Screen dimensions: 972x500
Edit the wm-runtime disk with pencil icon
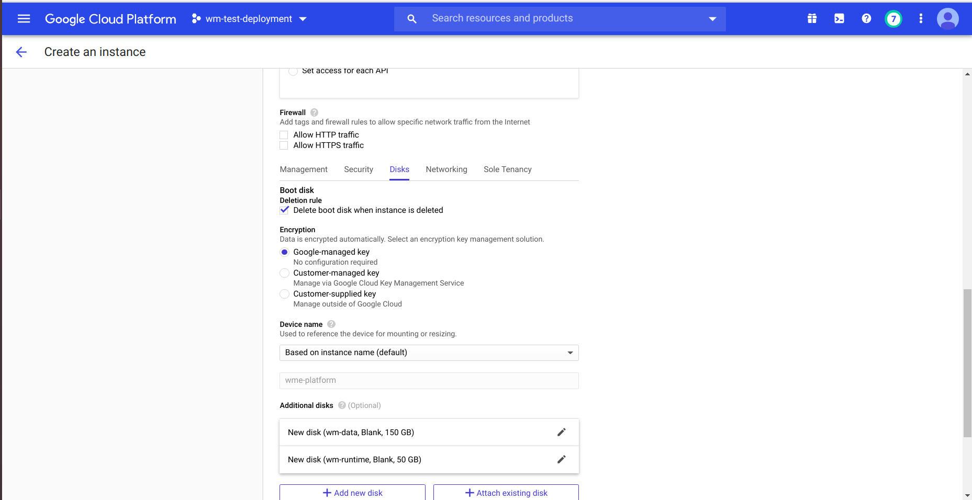tap(561, 459)
